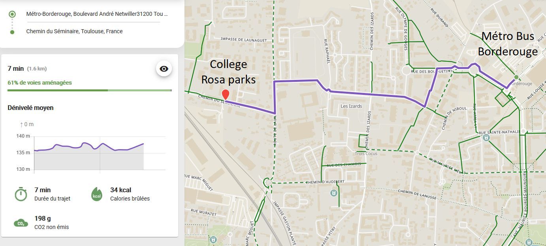This screenshot has height=246, width=546.
Task: Click the Dénivelé moyen section heading
Action: [x=30, y=108]
